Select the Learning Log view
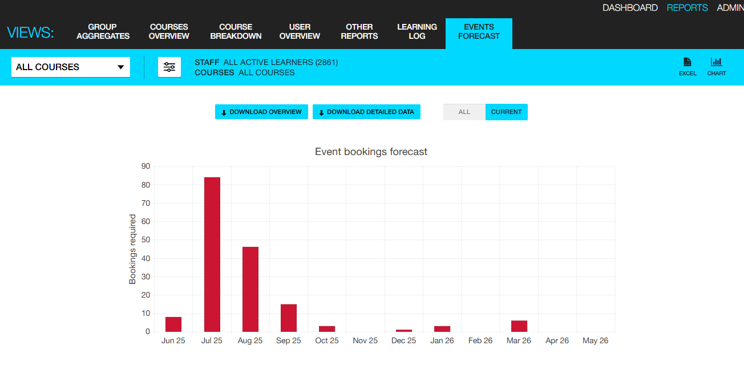Screen dimensions: 744x374 coord(417,31)
